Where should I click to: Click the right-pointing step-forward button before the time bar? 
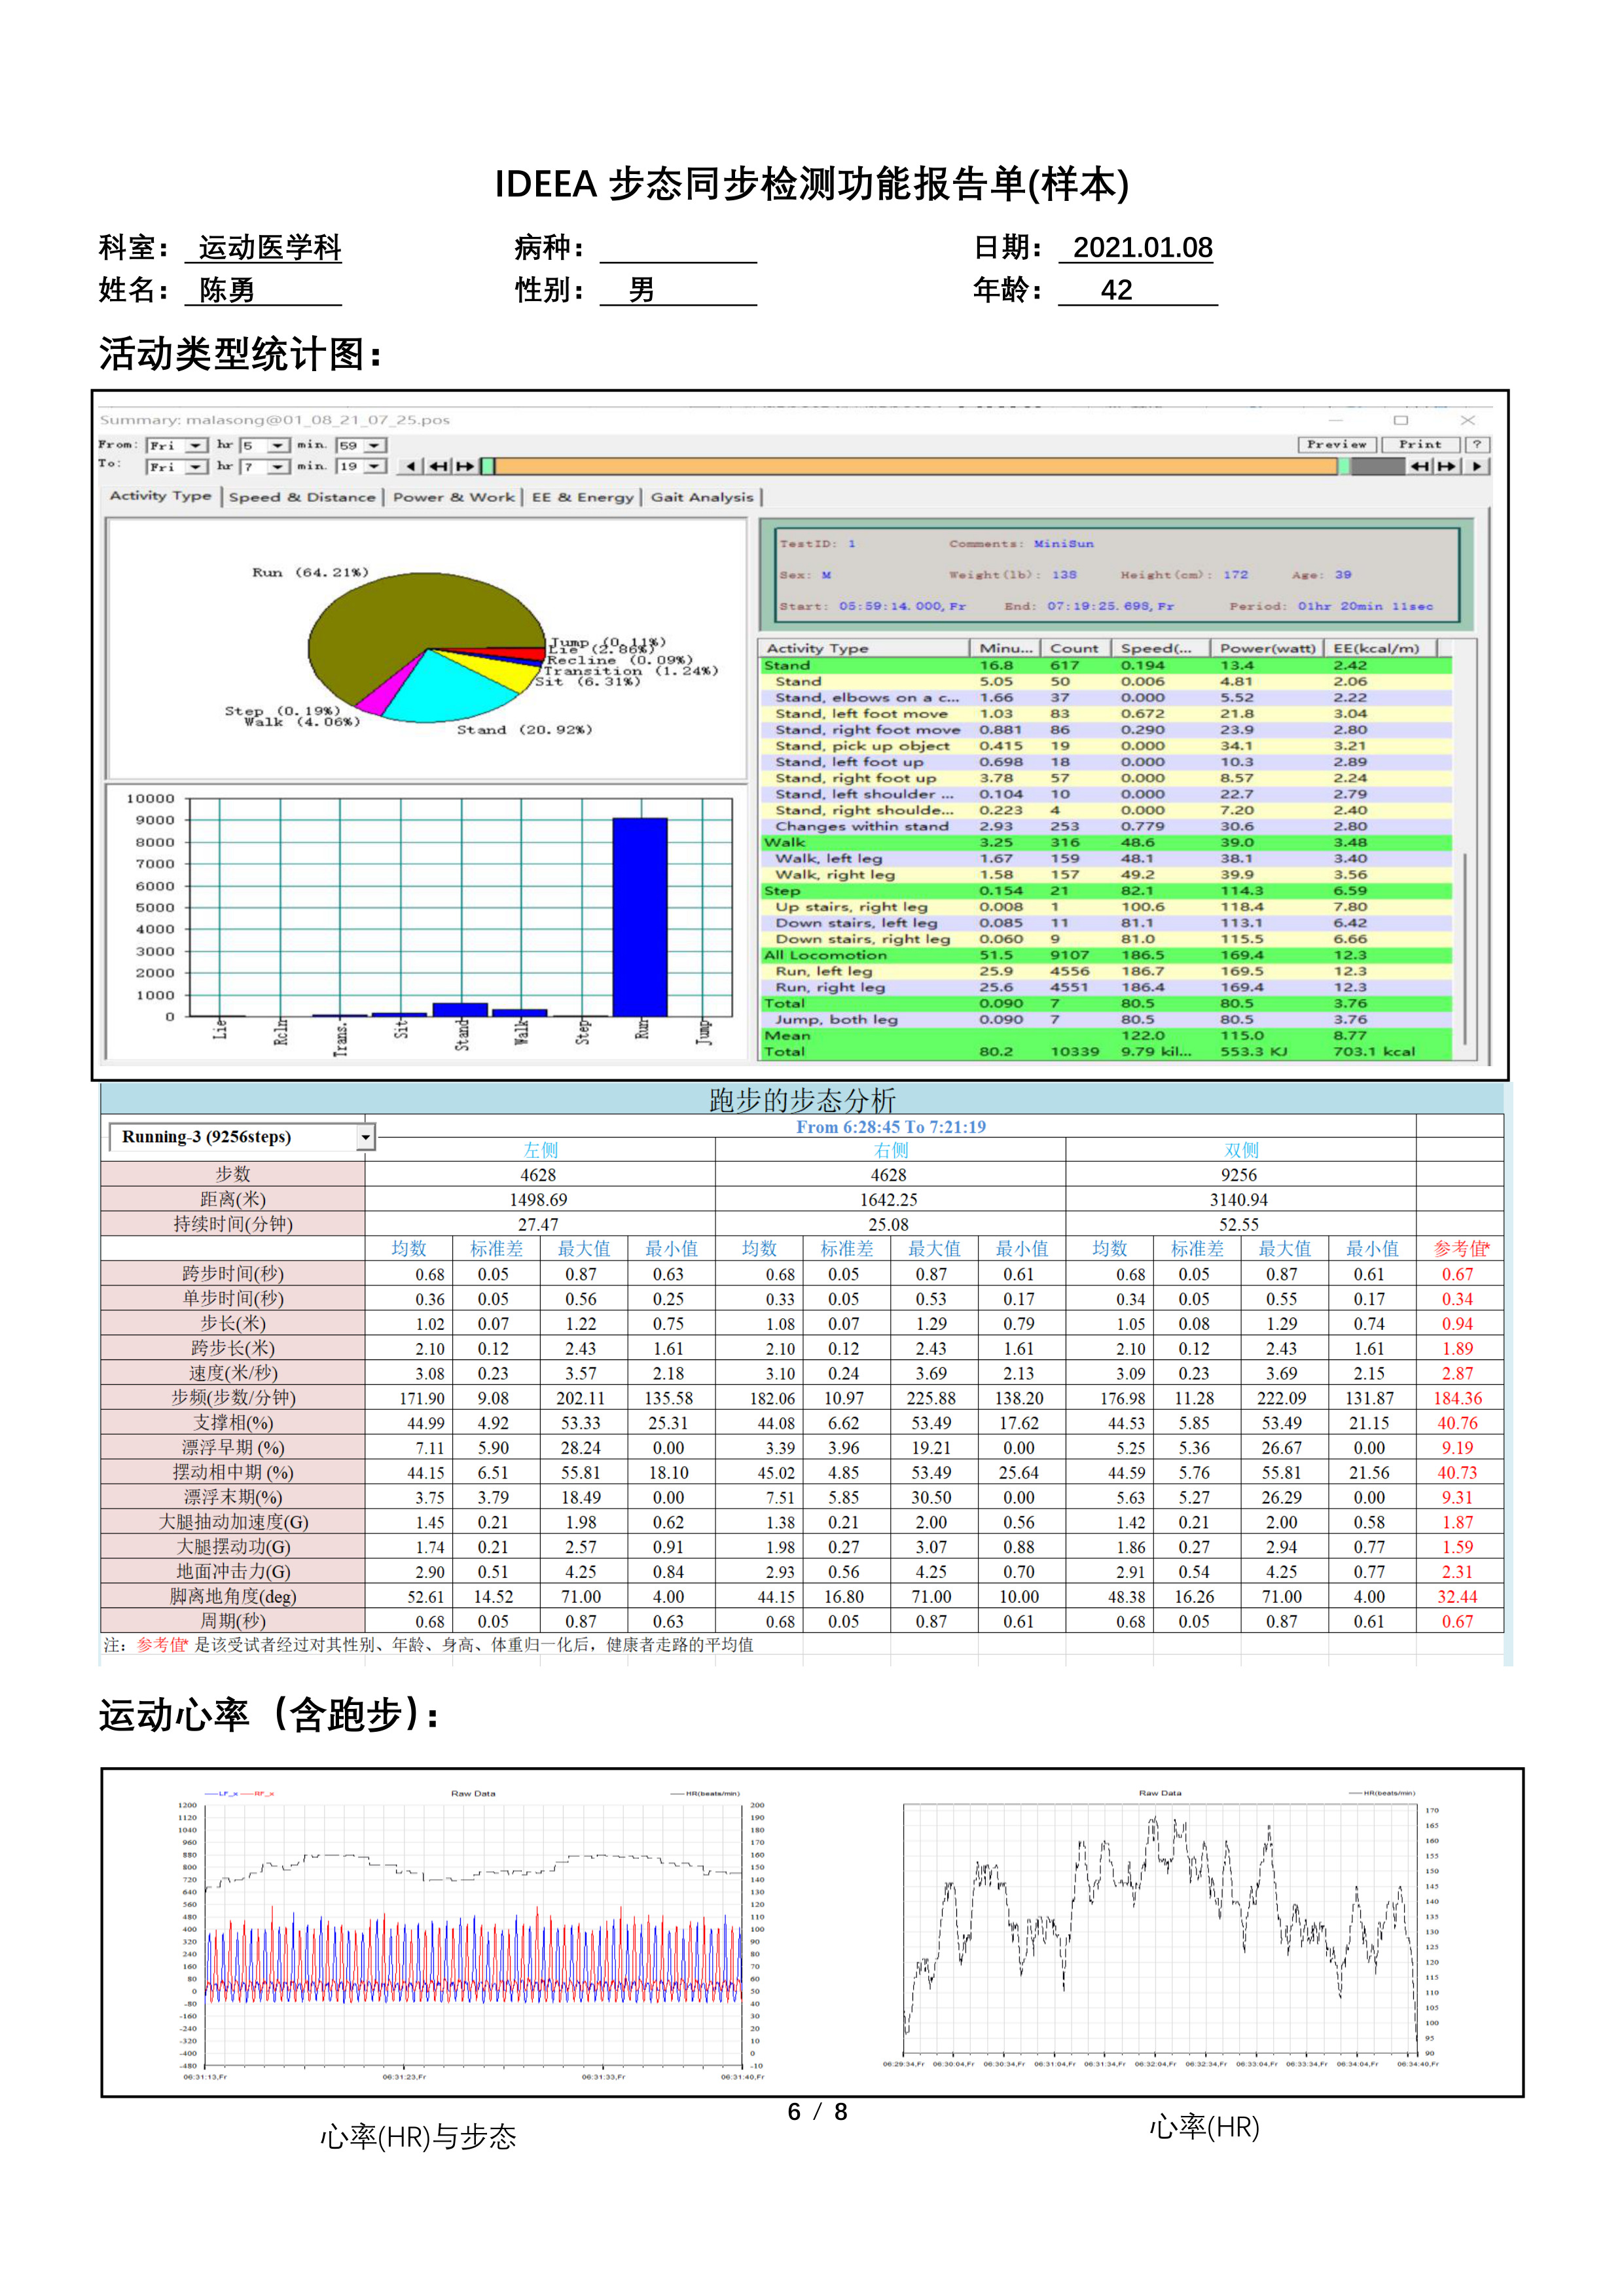pos(465,466)
